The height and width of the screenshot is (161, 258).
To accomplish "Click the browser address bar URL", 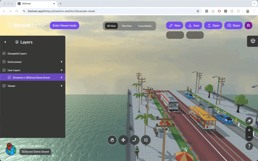I will 61,11.
